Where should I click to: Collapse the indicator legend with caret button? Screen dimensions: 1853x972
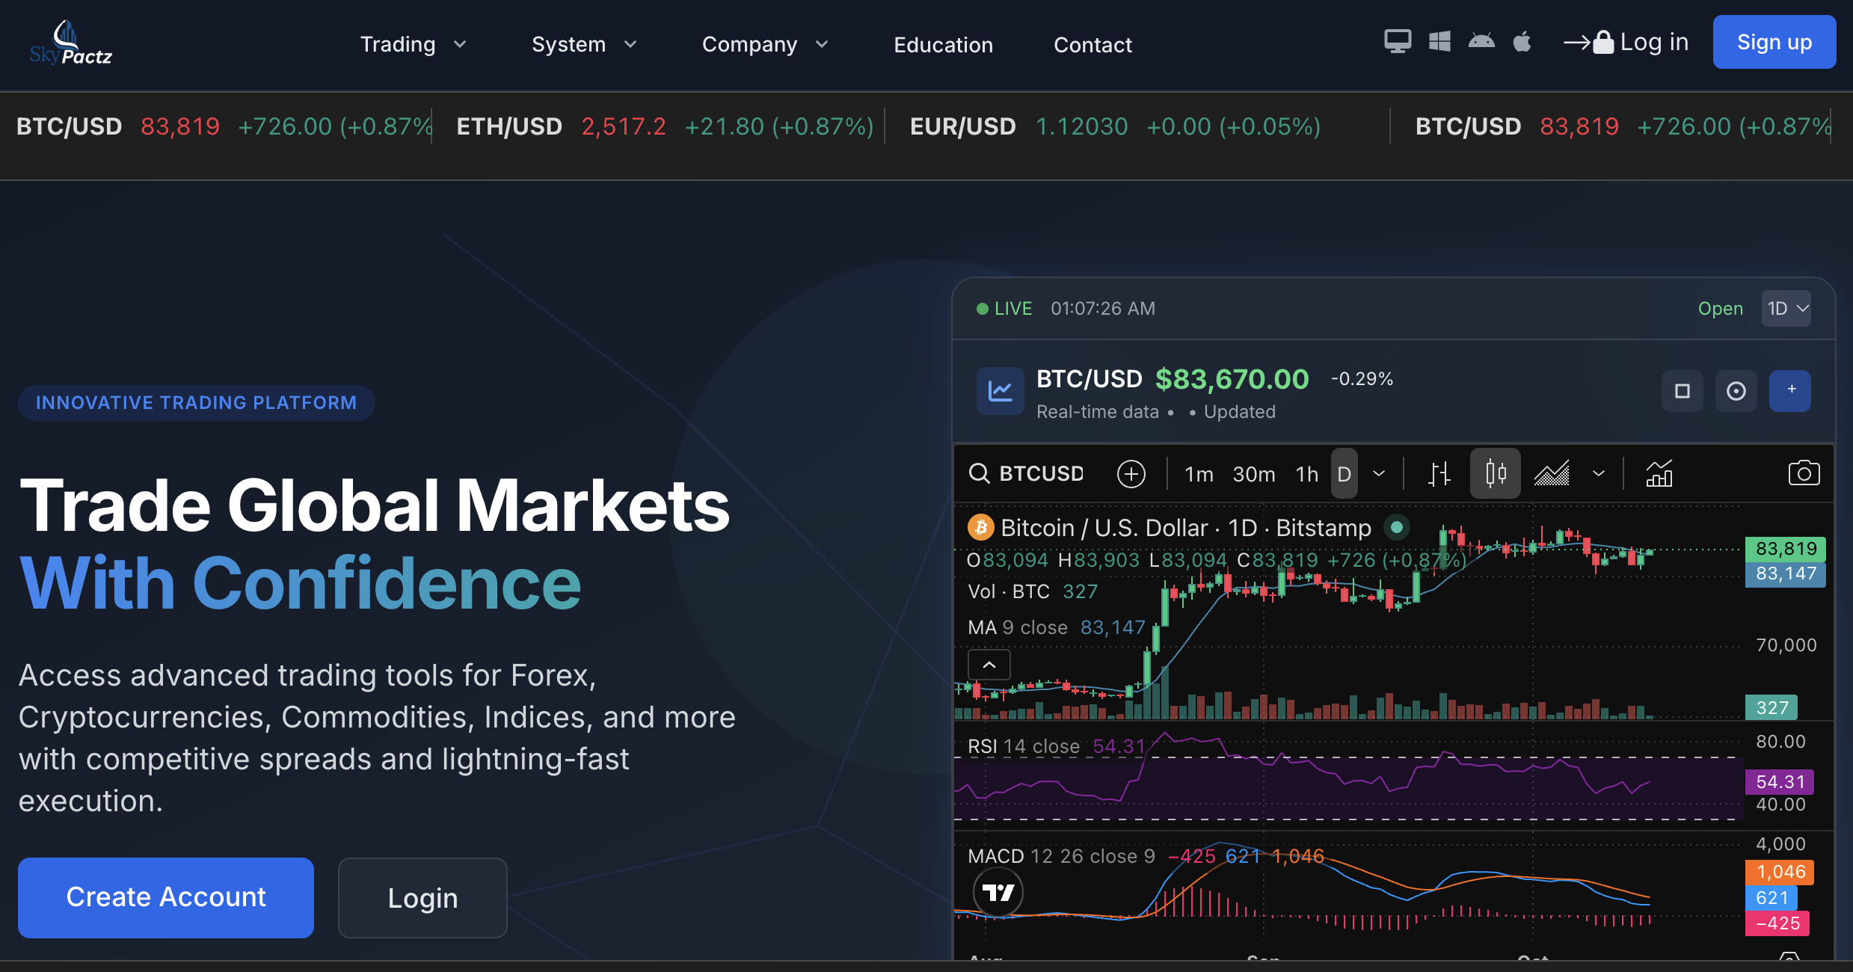pyautogui.click(x=989, y=665)
